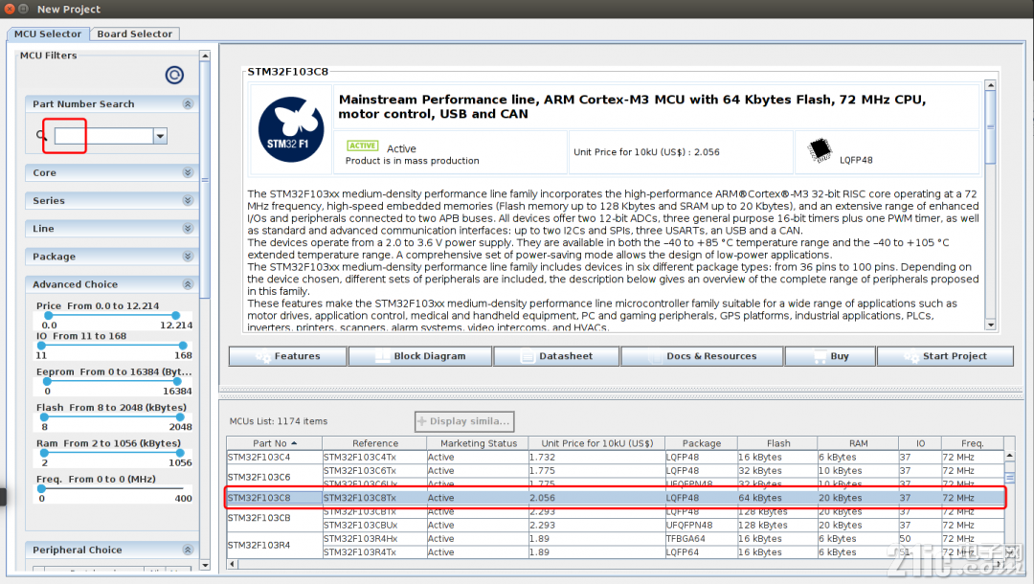Sort by RAM column header

[858, 443]
